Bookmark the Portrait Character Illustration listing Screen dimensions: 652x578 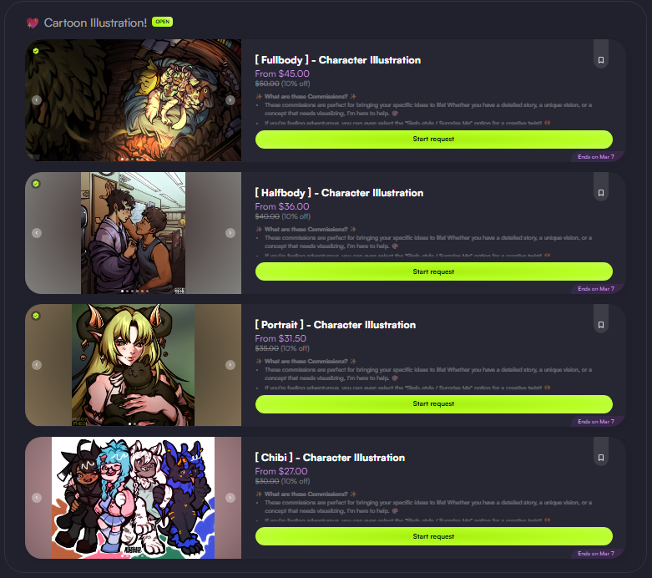click(x=601, y=325)
